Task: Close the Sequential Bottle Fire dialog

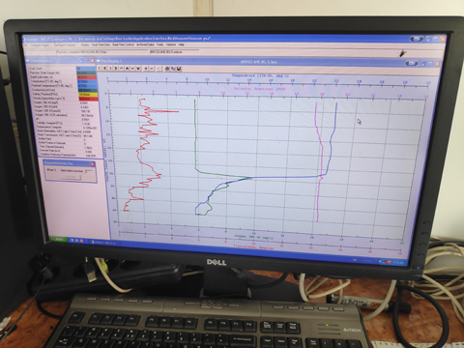Action: click(x=93, y=164)
